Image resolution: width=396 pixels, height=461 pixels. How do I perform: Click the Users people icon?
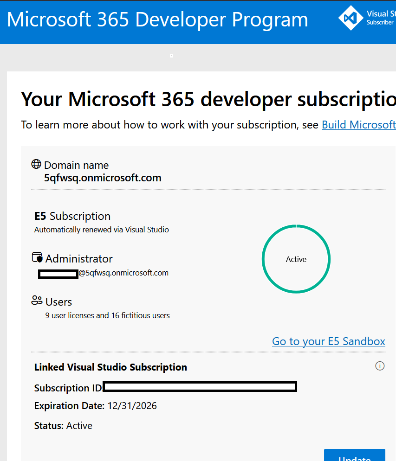pyautogui.click(x=37, y=300)
